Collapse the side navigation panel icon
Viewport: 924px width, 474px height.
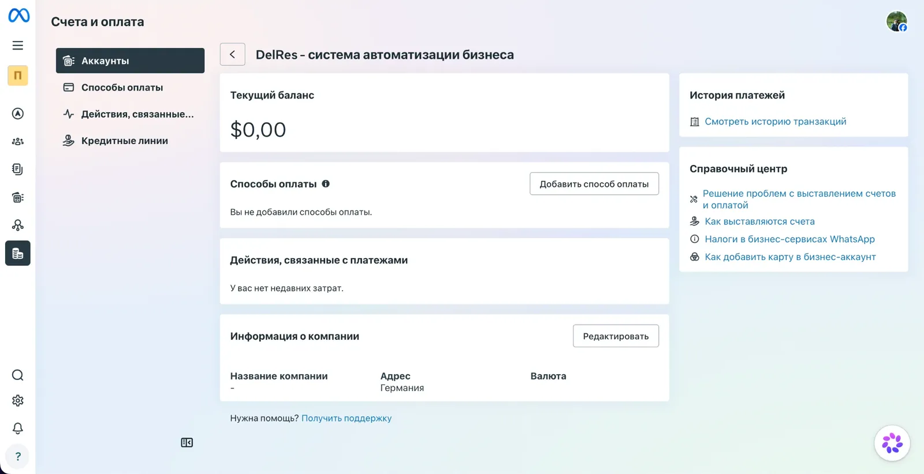point(187,443)
